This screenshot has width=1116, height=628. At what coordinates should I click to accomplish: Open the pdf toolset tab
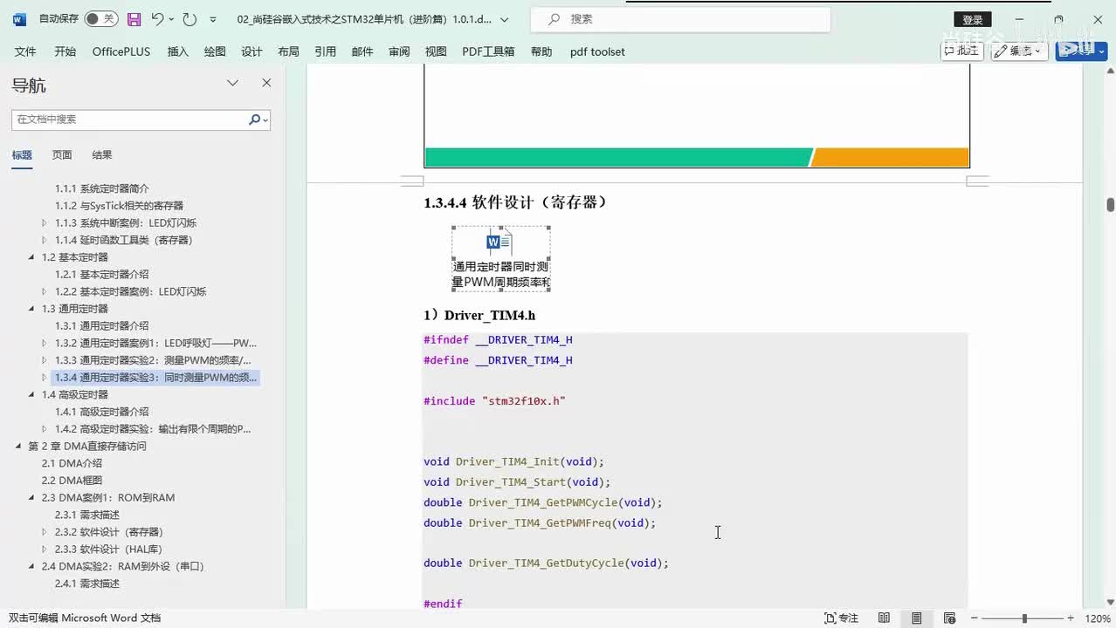click(597, 51)
